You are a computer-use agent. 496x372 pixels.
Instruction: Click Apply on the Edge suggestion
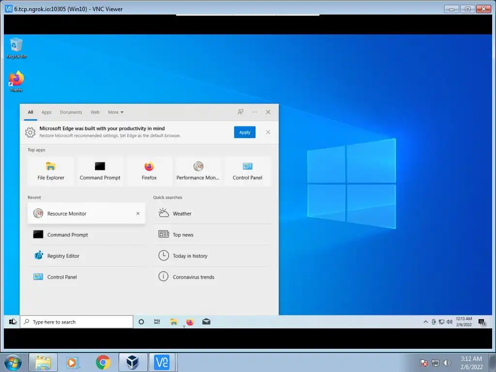click(x=245, y=132)
